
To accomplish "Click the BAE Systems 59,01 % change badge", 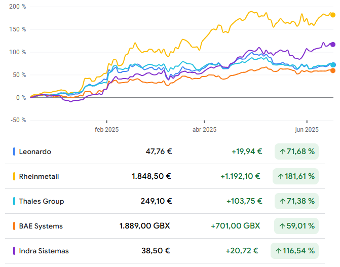I will 296,226.
